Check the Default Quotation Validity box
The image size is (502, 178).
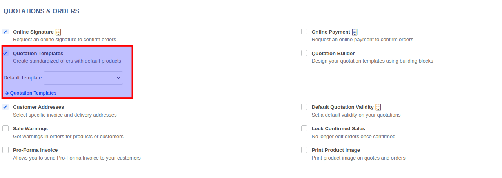click(304, 107)
